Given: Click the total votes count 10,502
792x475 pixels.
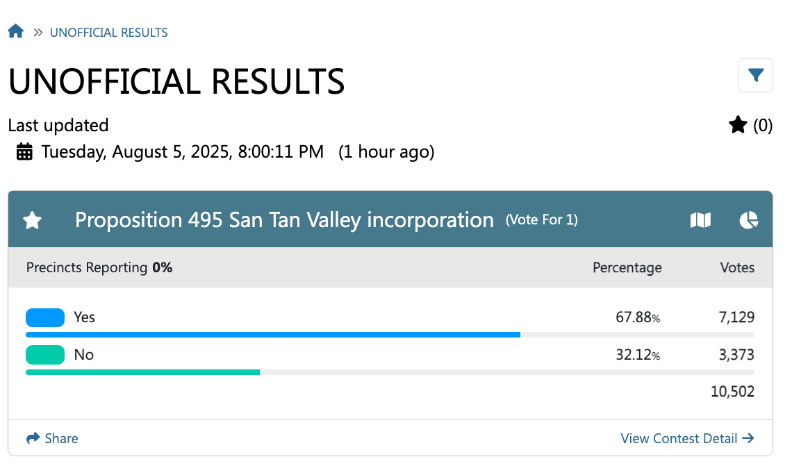Looking at the screenshot, I should [732, 392].
